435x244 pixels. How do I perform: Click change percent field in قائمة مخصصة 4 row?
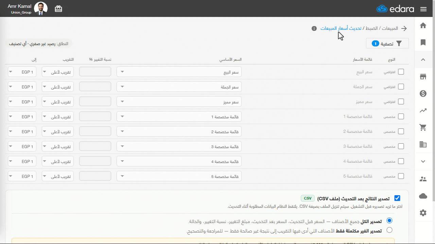[x=95, y=161]
